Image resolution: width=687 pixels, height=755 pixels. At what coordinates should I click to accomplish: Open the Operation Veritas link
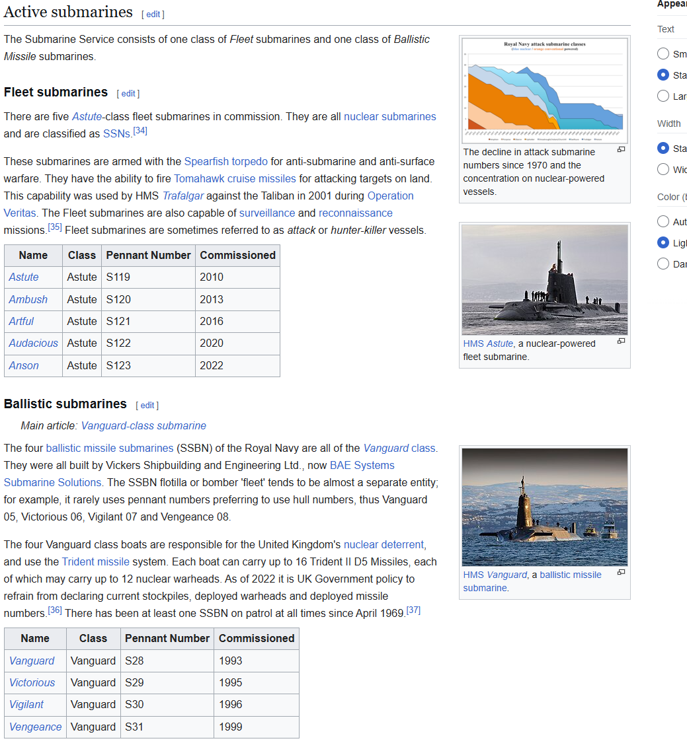pyautogui.click(x=390, y=196)
